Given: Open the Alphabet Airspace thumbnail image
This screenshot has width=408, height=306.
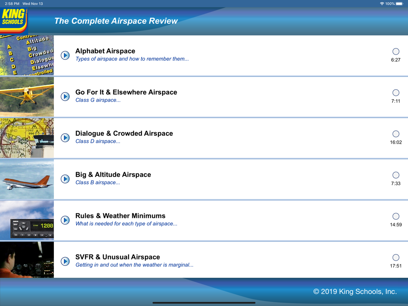Looking at the screenshot, I should click(x=27, y=55).
